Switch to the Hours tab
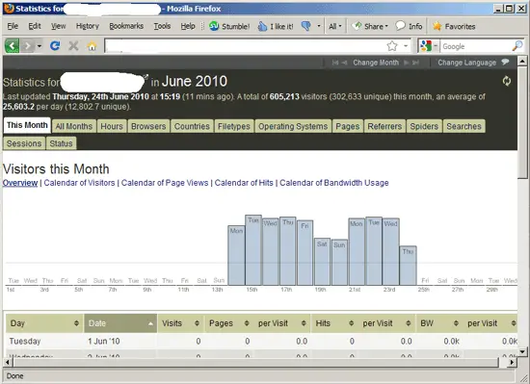 112,126
